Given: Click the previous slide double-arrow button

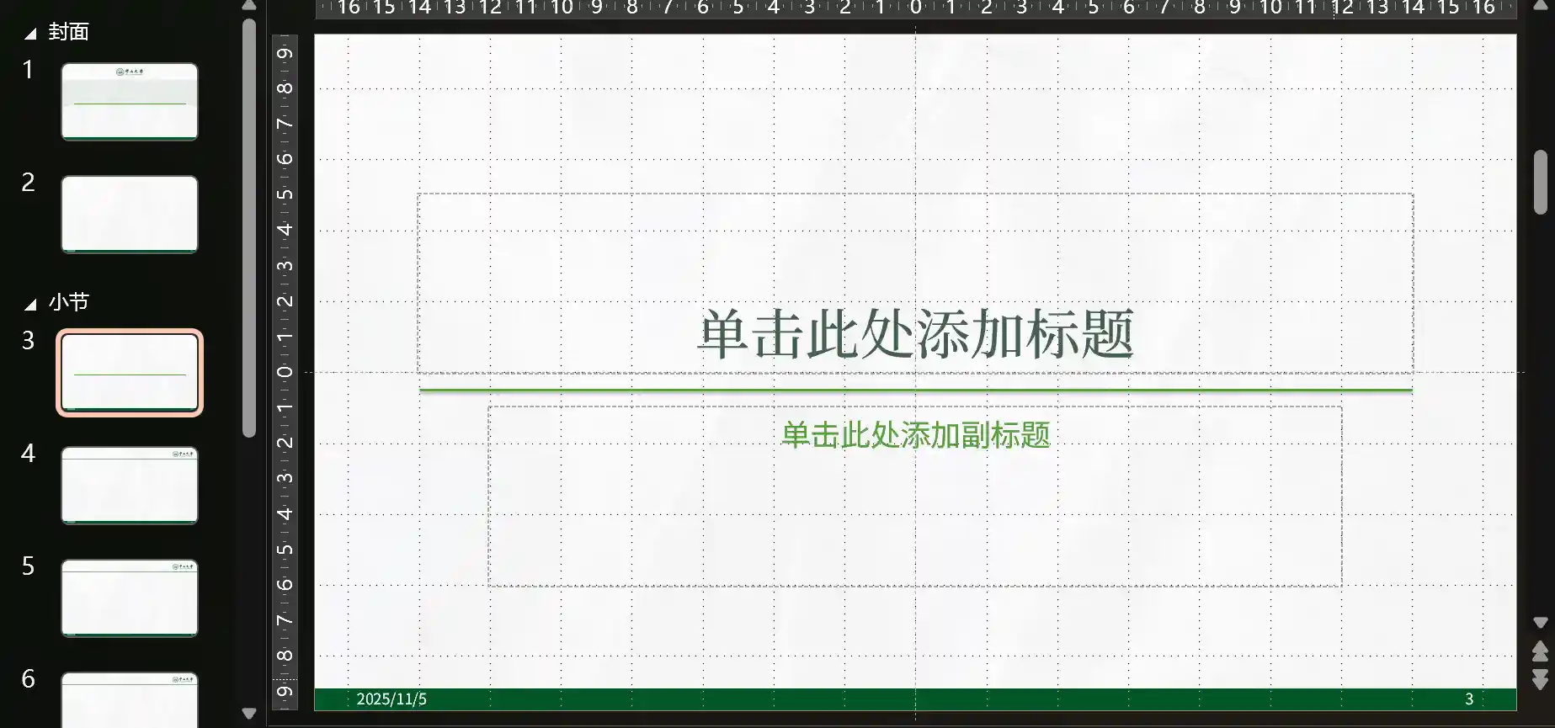Looking at the screenshot, I should [x=1540, y=651].
